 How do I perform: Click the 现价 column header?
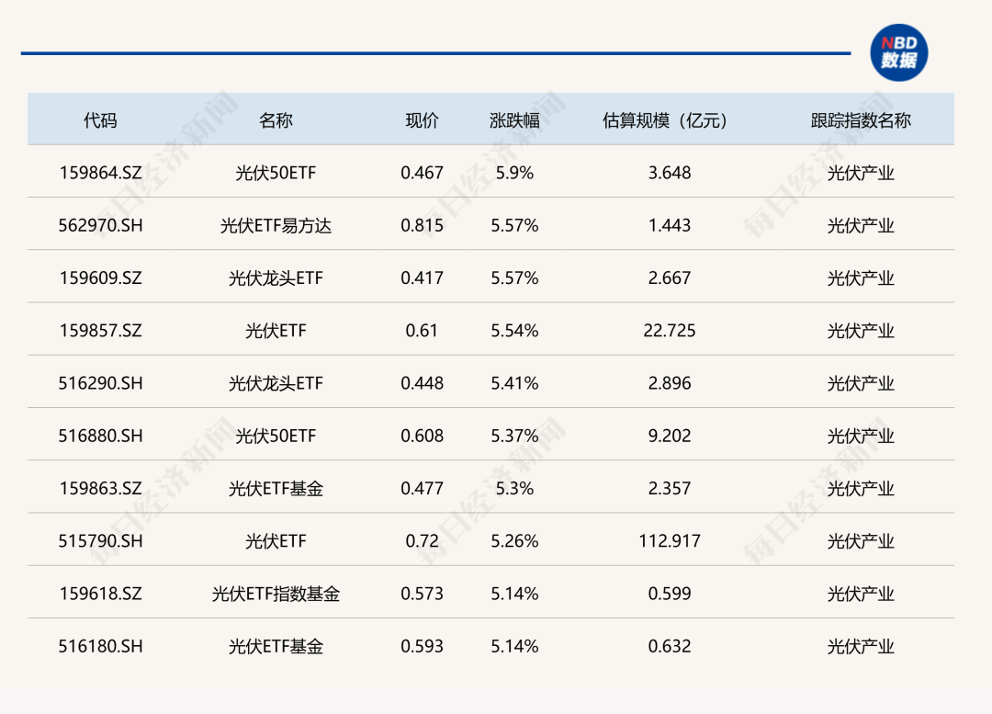tap(422, 120)
